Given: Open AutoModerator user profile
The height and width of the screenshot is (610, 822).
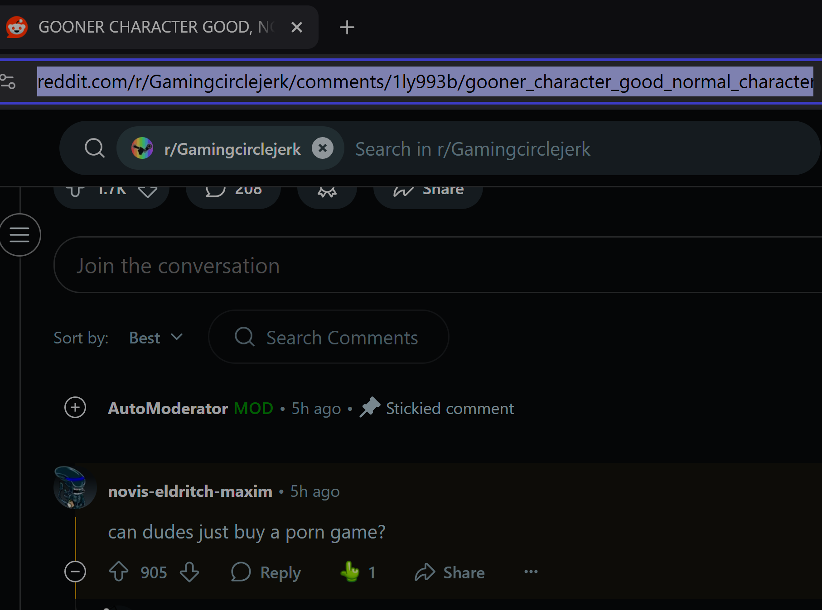Looking at the screenshot, I should coord(168,409).
